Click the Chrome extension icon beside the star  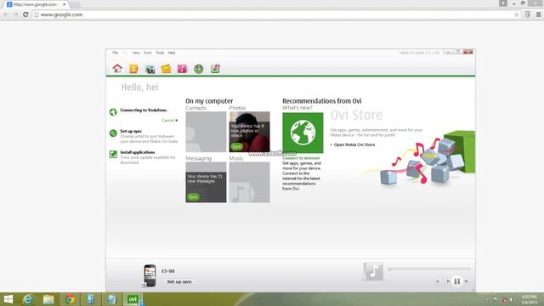pyautogui.click(x=527, y=14)
